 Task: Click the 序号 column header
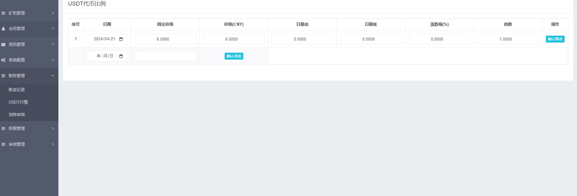pyautogui.click(x=76, y=24)
